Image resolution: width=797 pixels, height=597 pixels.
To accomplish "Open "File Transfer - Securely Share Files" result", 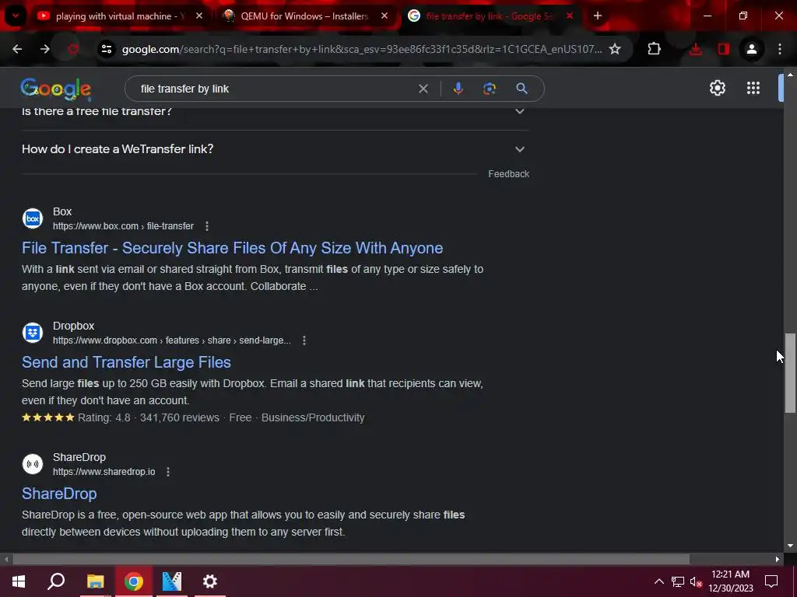I will pos(232,248).
